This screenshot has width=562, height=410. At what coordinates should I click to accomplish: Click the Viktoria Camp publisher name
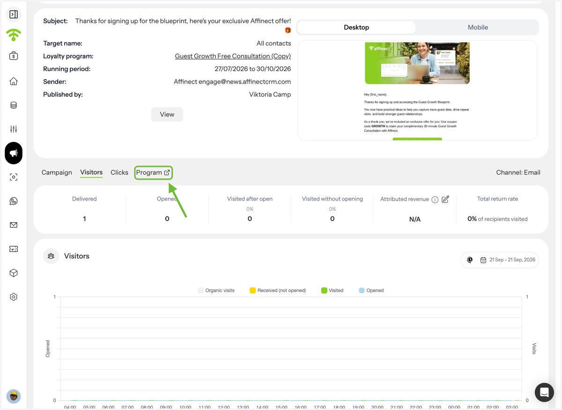270,94
